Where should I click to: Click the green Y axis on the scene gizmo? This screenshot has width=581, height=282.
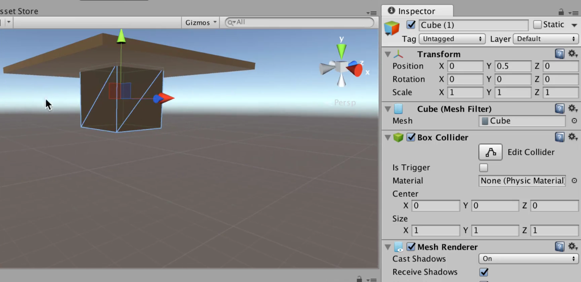point(341,50)
